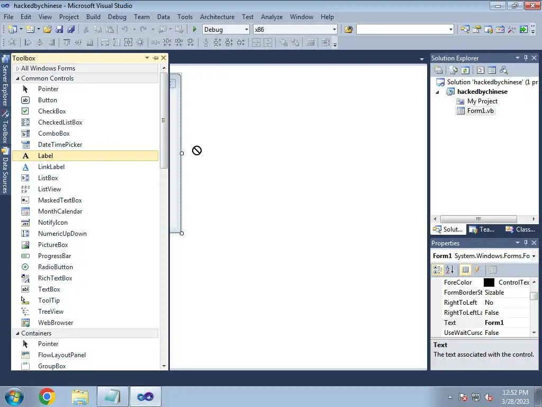Select the WebBrowser control in Toolbox
The height and width of the screenshot is (407, 542).
pyautogui.click(x=85, y=323)
